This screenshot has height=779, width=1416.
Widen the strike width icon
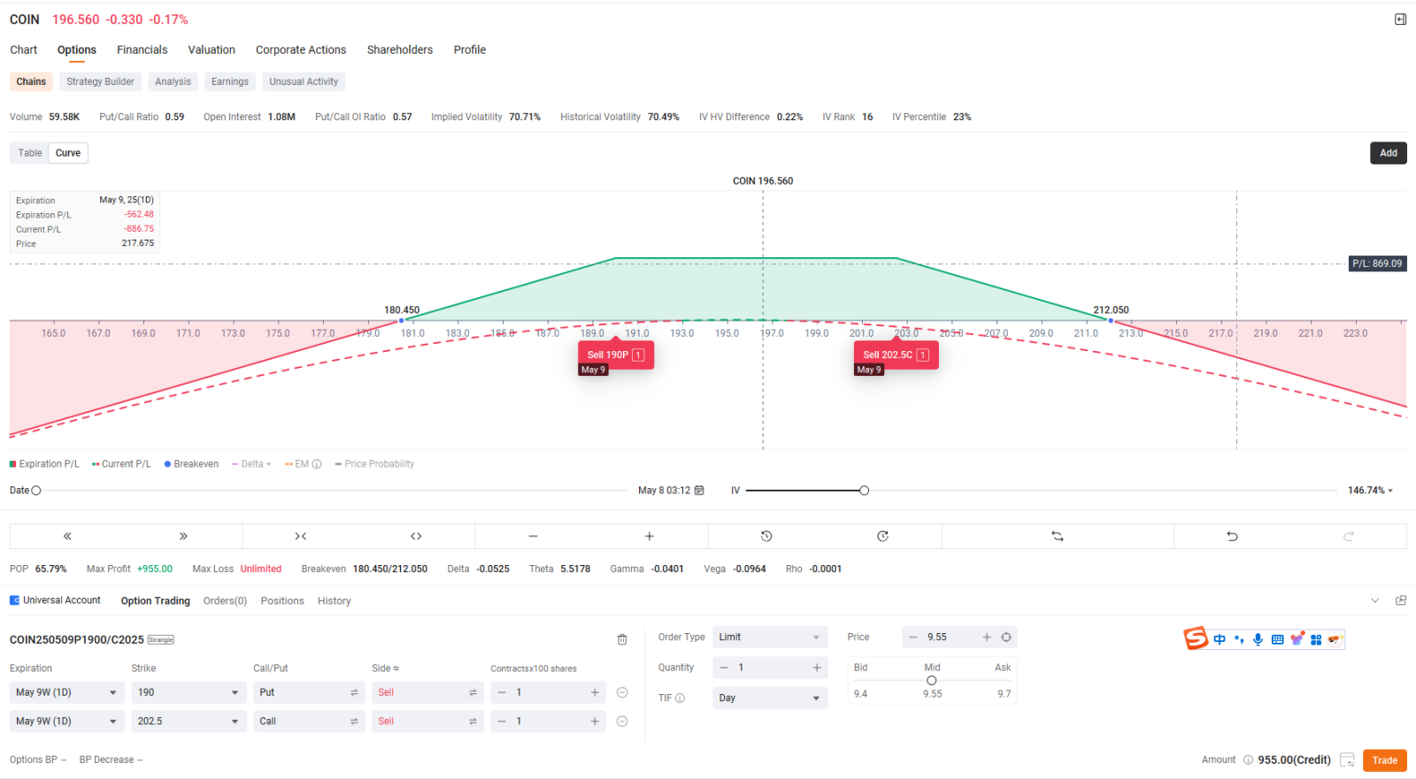pyautogui.click(x=416, y=536)
